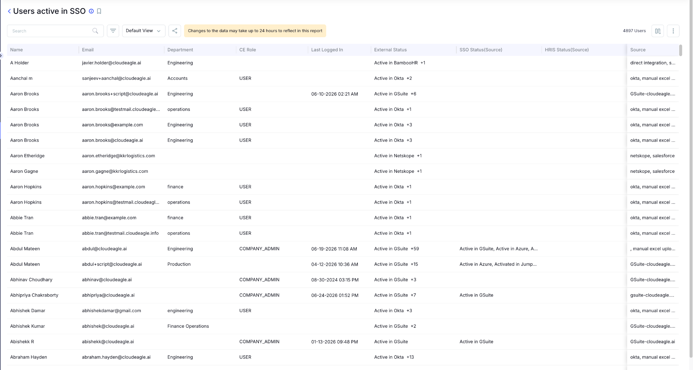Open user Abhinav Choudhary
This screenshot has height=370, width=693.
pyautogui.click(x=31, y=280)
